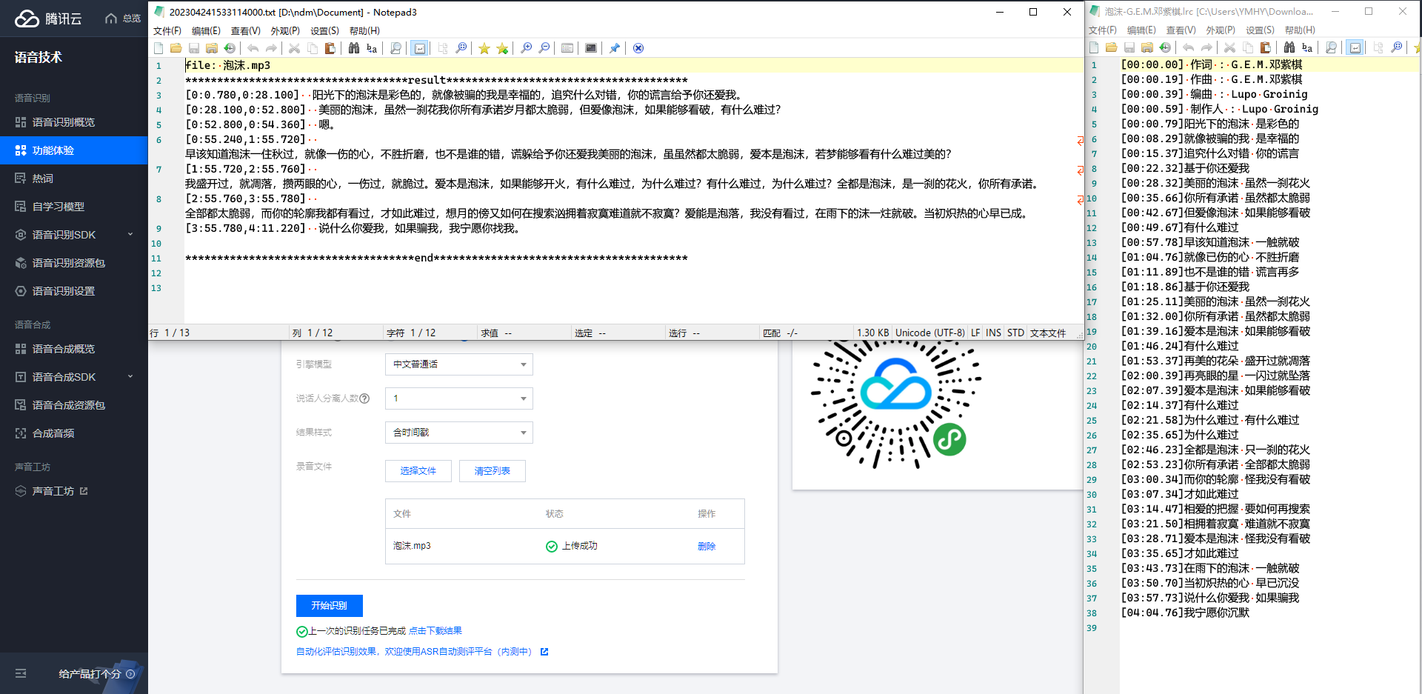Viewport: 1422px width, 694px height.
Task: Open 合成音频 in the sidebar
Action: [74, 433]
